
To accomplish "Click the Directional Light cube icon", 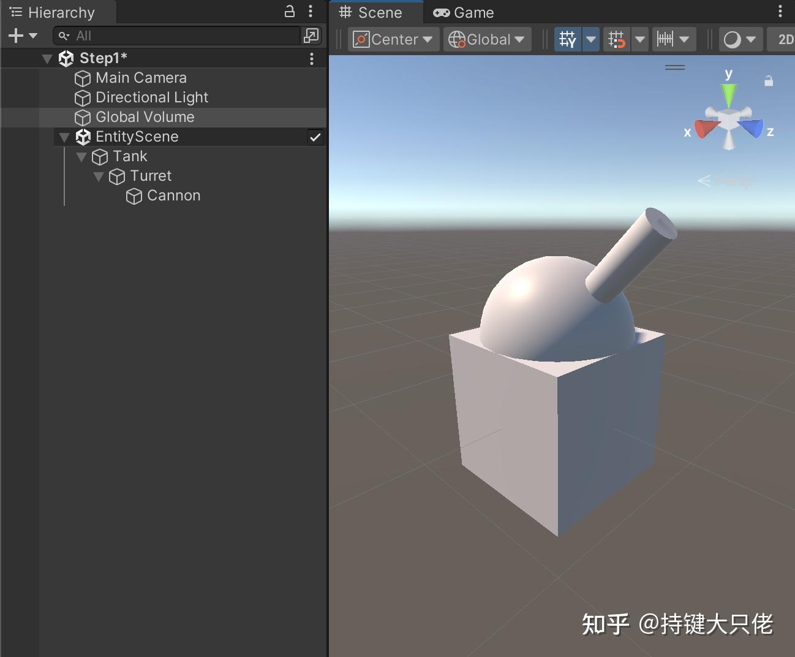I will [83, 98].
